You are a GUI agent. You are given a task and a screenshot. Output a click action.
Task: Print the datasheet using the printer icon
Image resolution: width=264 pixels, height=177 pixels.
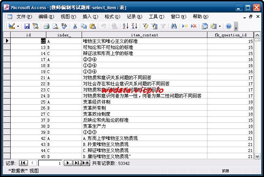click(46, 26)
